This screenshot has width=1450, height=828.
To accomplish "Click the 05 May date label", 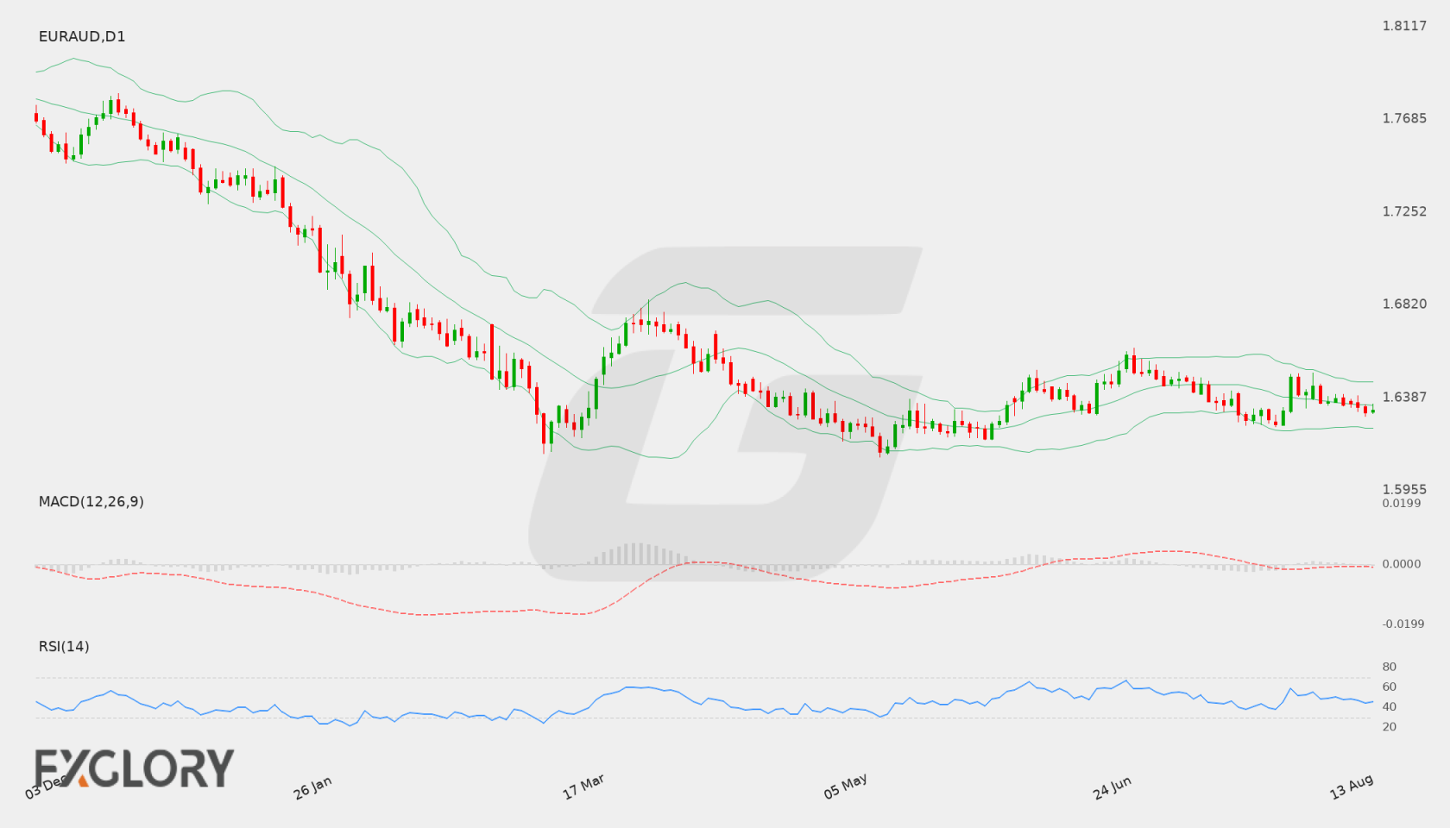I will tap(845, 787).
